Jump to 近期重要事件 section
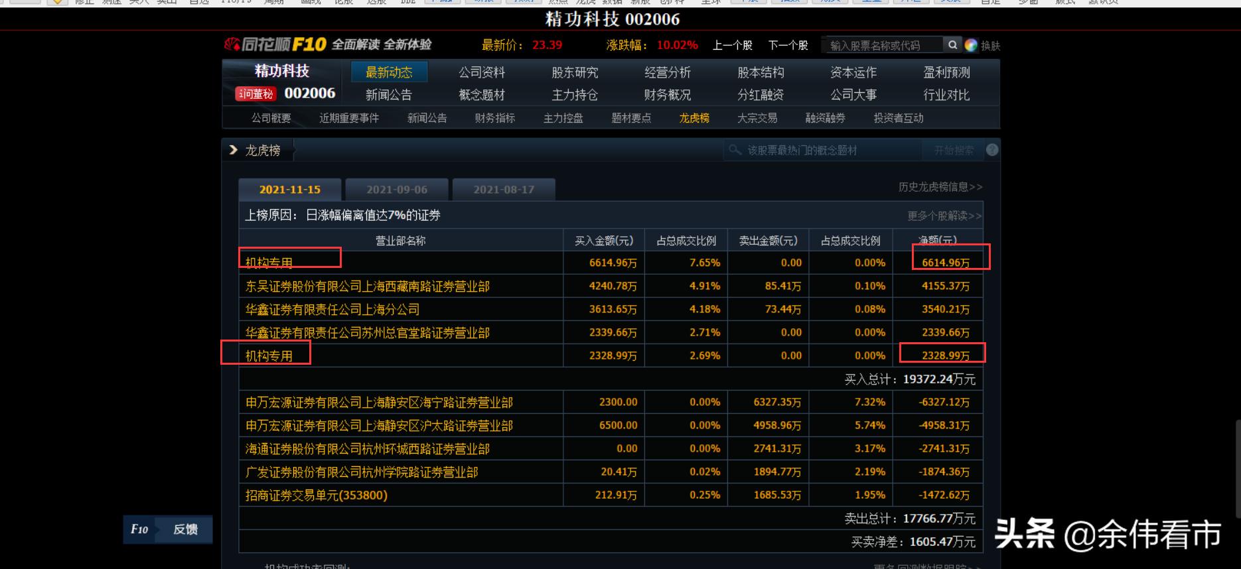This screenshot has width=1241, height=569. click(x=349, y=118)
